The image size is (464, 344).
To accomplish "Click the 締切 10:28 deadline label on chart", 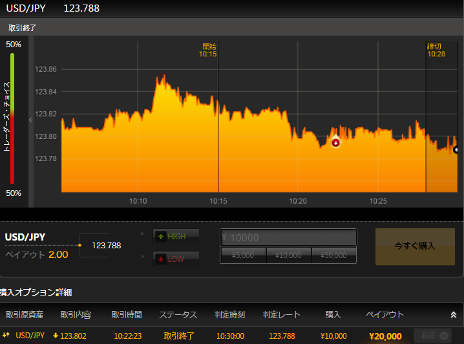I will click(x=436, y=50).
